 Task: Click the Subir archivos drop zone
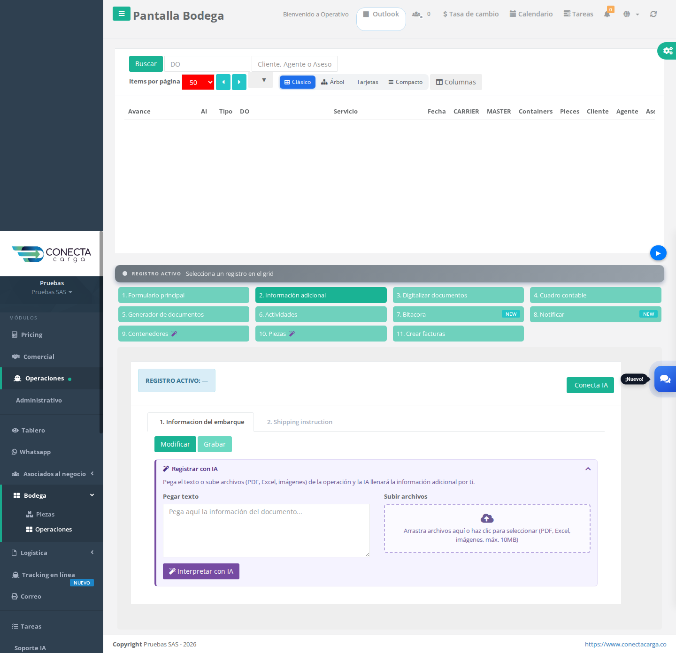point(487,528)
